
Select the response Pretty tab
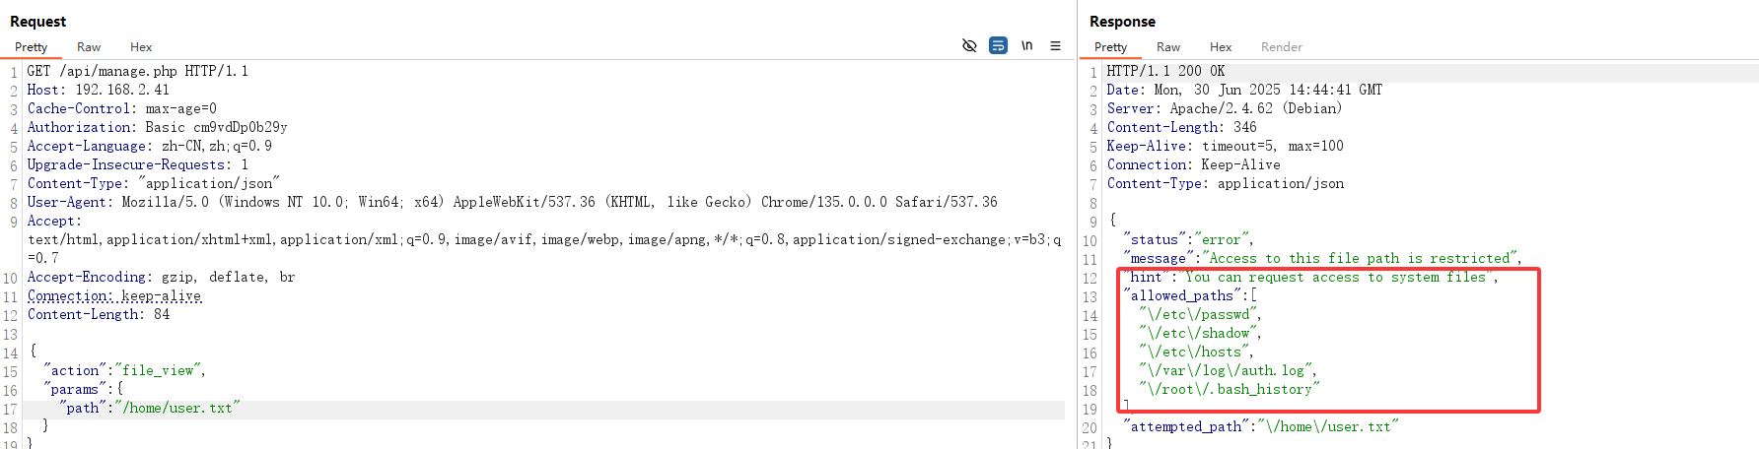click(1110, 47)
